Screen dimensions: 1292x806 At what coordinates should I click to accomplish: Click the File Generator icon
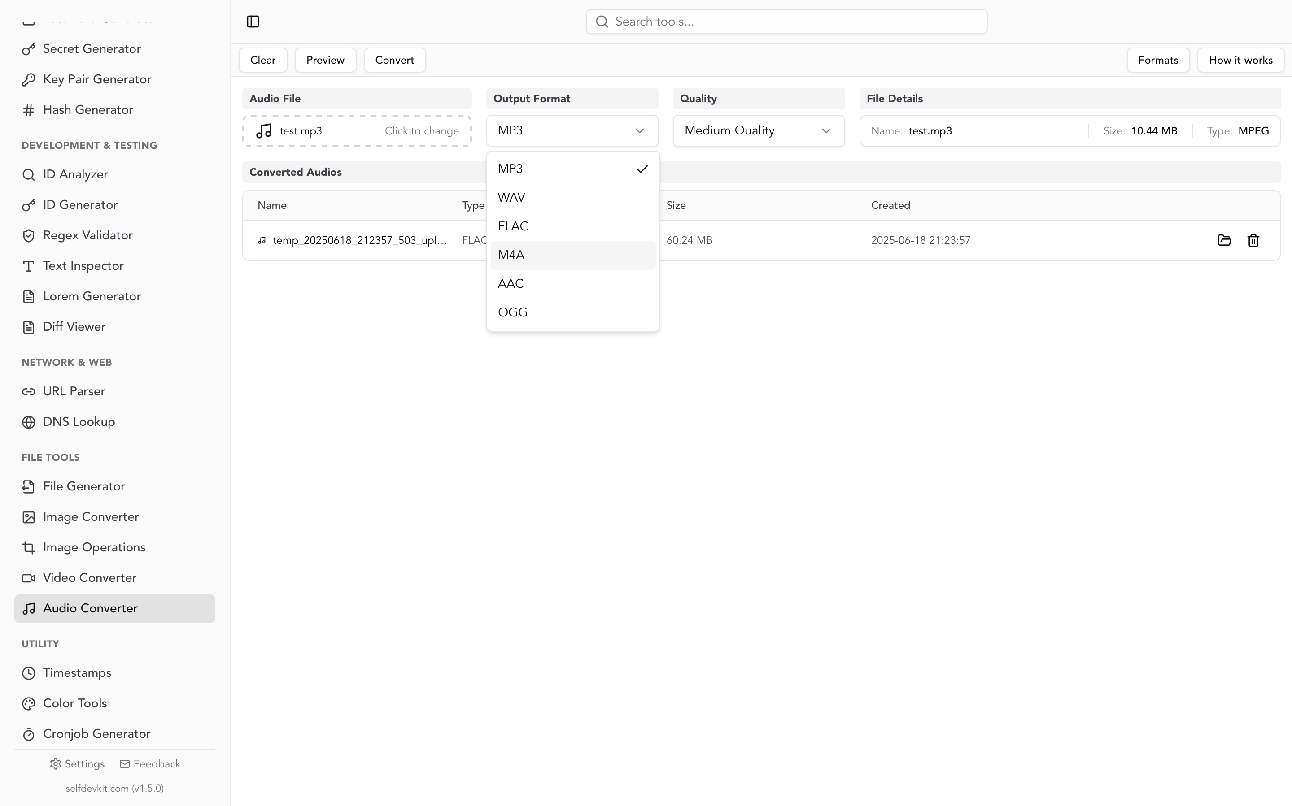[29, 487]
